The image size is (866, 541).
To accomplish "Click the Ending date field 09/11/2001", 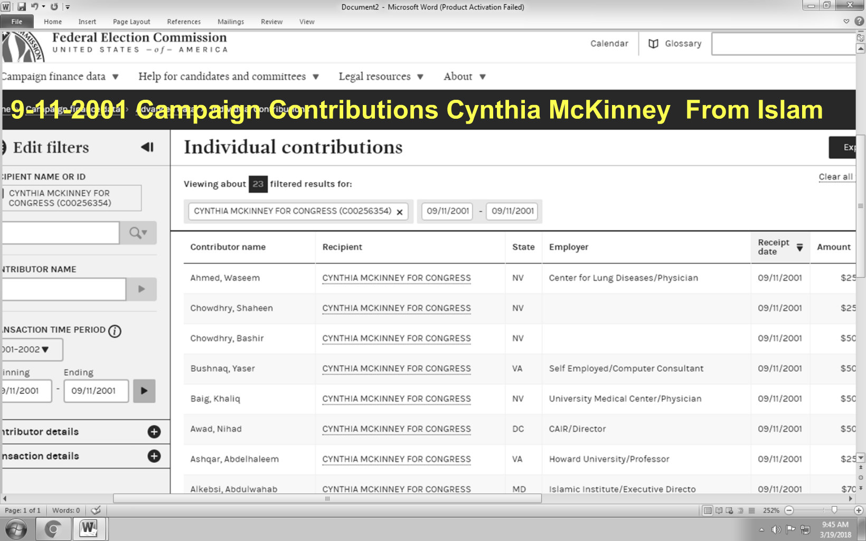I will pyautogui.click(x=96, y=391).
